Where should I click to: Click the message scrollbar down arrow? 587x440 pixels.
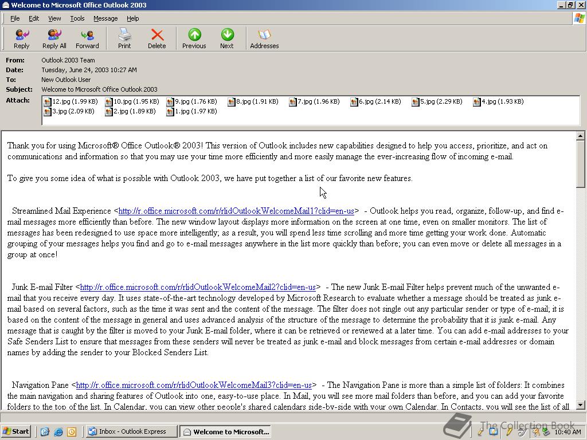tap(581, 405)
